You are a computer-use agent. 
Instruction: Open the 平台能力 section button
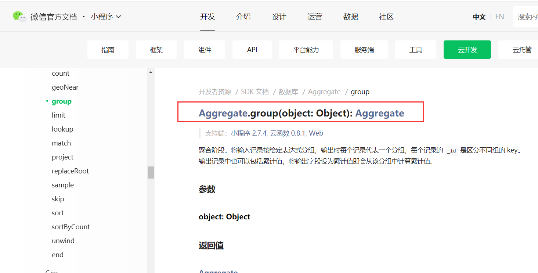click(x=306, y=50)
